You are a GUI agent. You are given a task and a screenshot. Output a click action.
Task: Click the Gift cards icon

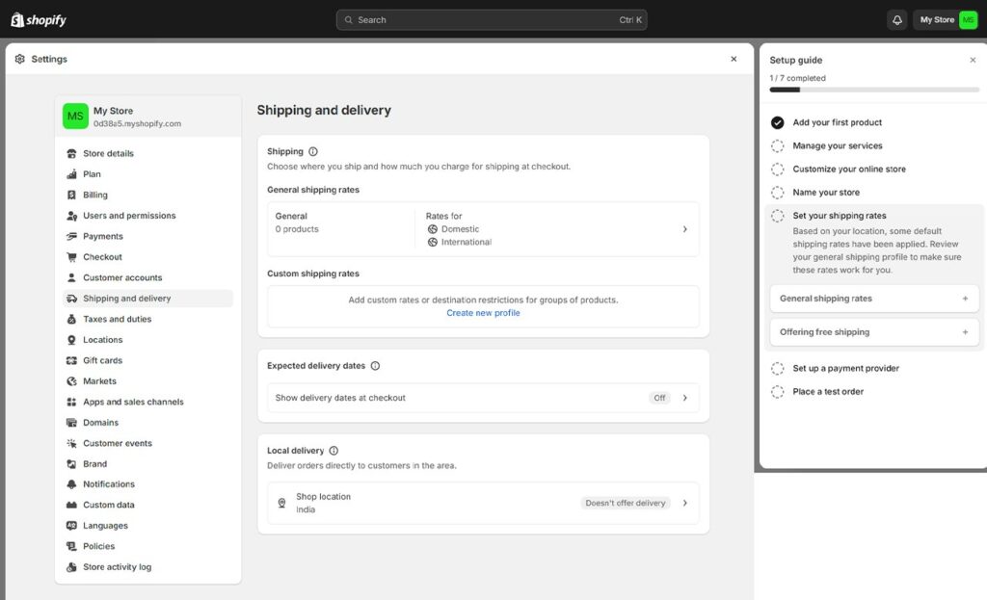[x=71, y=361]
